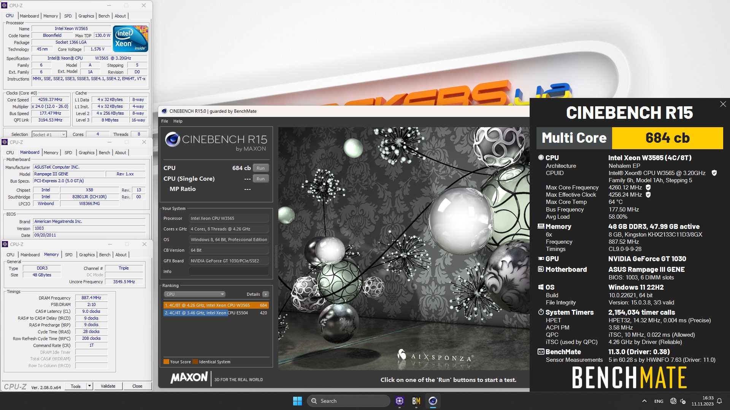The image size is (730, 410).
Task: Show hidden tray icons chevron
Action: [644, 401]
